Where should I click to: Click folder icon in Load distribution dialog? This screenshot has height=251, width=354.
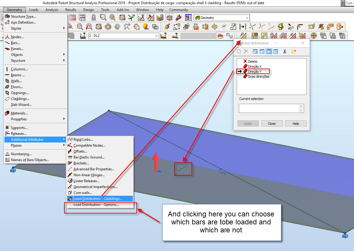pos(293,51)
